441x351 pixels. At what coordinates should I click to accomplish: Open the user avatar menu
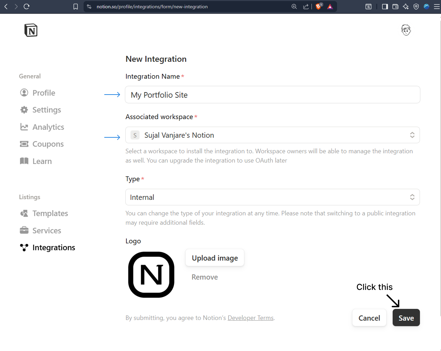[x=406, y=30]
